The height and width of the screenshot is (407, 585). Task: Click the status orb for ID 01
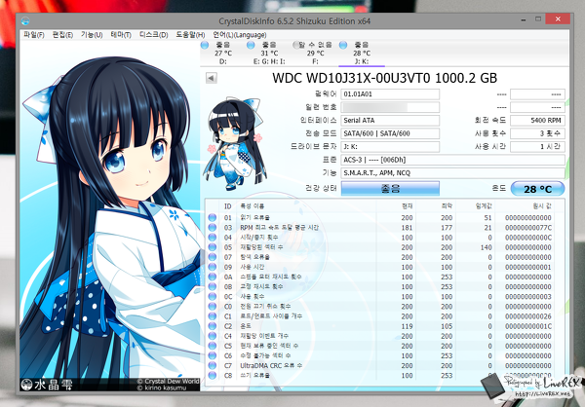213,217
